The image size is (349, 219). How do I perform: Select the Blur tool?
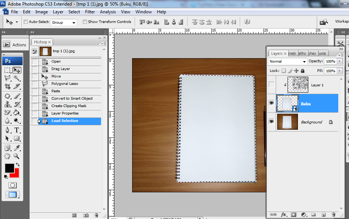[x=7, y=120]
